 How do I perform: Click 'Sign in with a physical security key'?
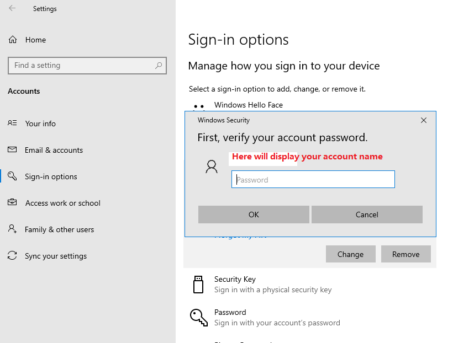(x=273, y=290)
